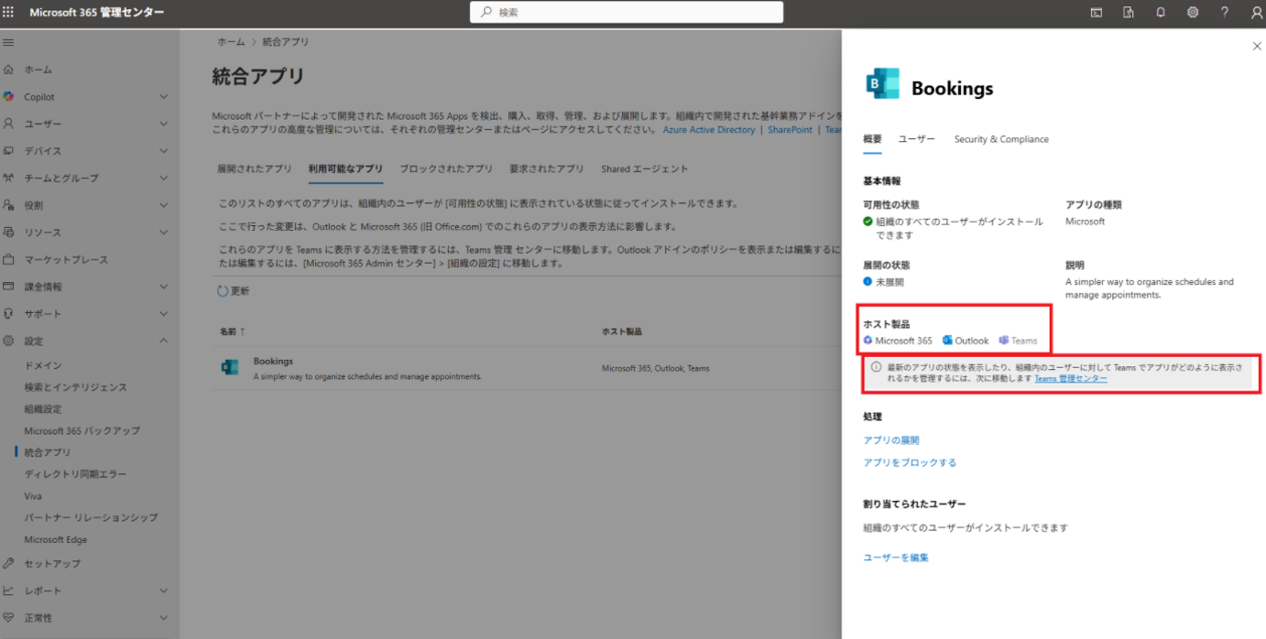Viewport: 1266px width, 639px height.
Task: Sort the list by the 名前 column
Action: pyautogui.click(x=235, y=330)
